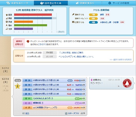
Task: Click the gold star badge icon
Action: [17, 86]
